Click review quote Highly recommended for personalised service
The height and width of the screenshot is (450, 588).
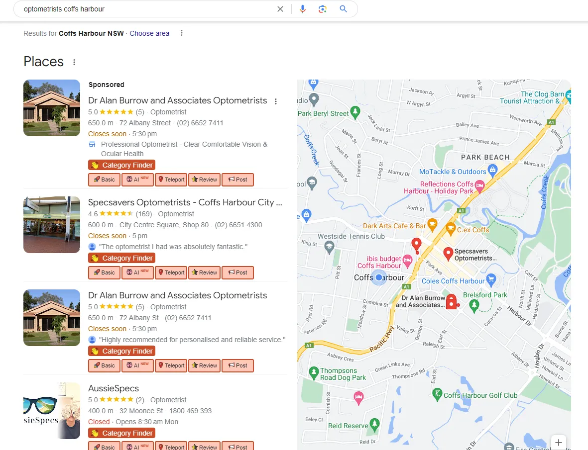pos(192,340)
